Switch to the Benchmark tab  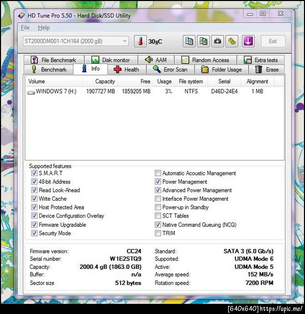click(x=48, y=70)
